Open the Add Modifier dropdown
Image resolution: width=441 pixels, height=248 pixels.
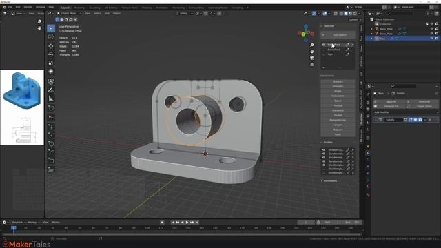[x=406, y=112]
